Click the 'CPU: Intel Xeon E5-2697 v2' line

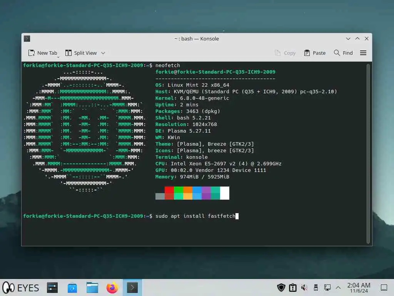(219, 163)
